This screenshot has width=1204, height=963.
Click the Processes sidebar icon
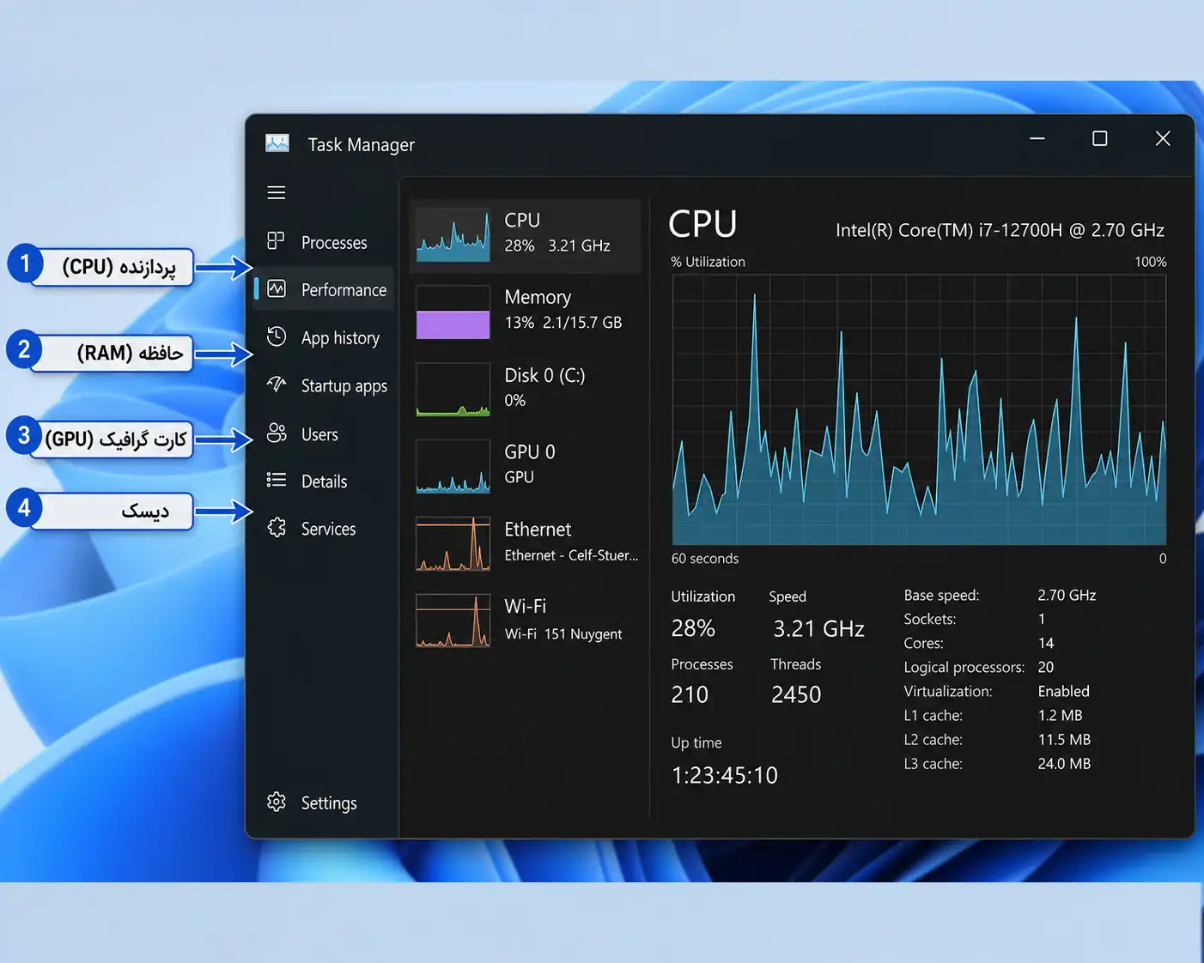[x=276, y=241]
